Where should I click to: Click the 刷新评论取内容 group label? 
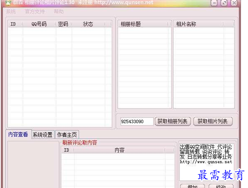tap(79, 143)
